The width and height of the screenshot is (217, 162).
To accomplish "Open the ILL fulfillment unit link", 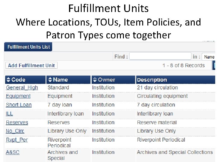I will coord(9,114).
